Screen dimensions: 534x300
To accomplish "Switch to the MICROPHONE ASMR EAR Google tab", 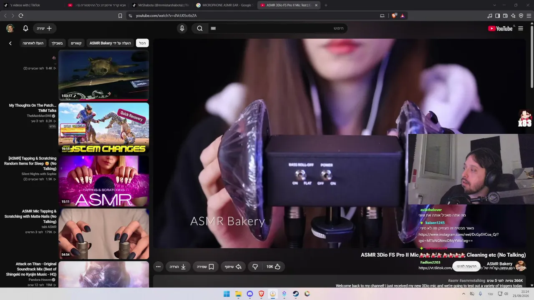I will coord(224,5).
